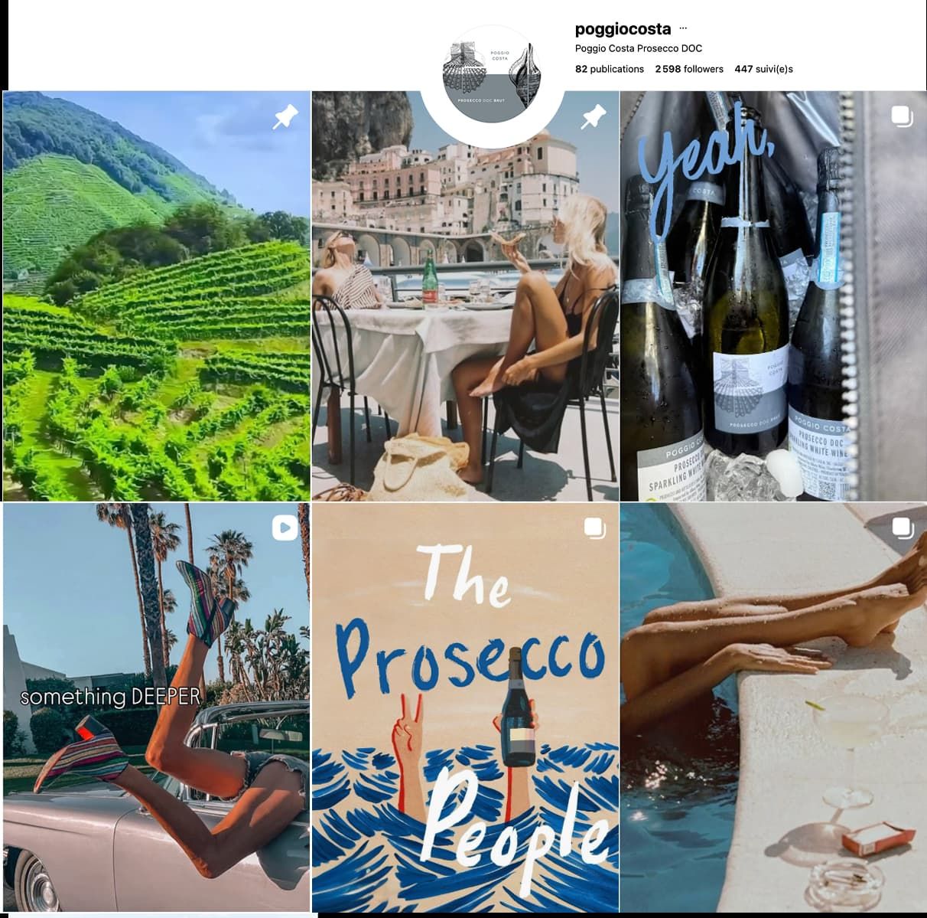Click the carousel icon on the poolside legs post
The height and width of the screenshot is (918, 927).
pyautogui.click(x=902, y=528)
